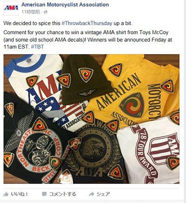Open the #TBT hashtag
Viewport: 186px width, 203px height.
[37, 46]
